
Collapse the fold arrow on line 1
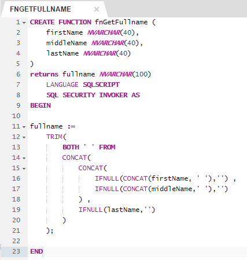click(x=24, y=23)
